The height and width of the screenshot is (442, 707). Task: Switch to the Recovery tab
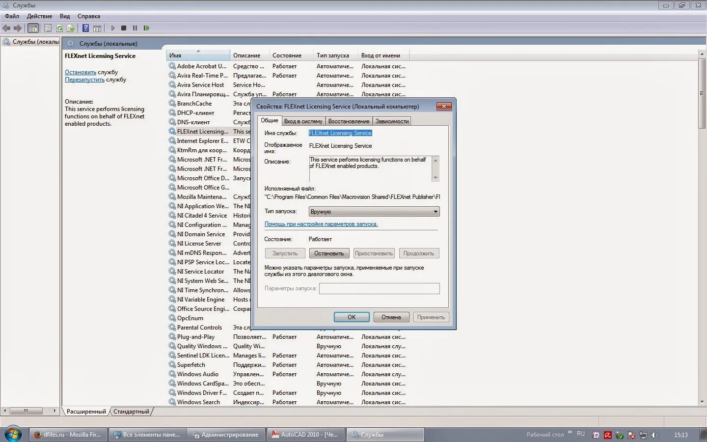click(349, 121)
